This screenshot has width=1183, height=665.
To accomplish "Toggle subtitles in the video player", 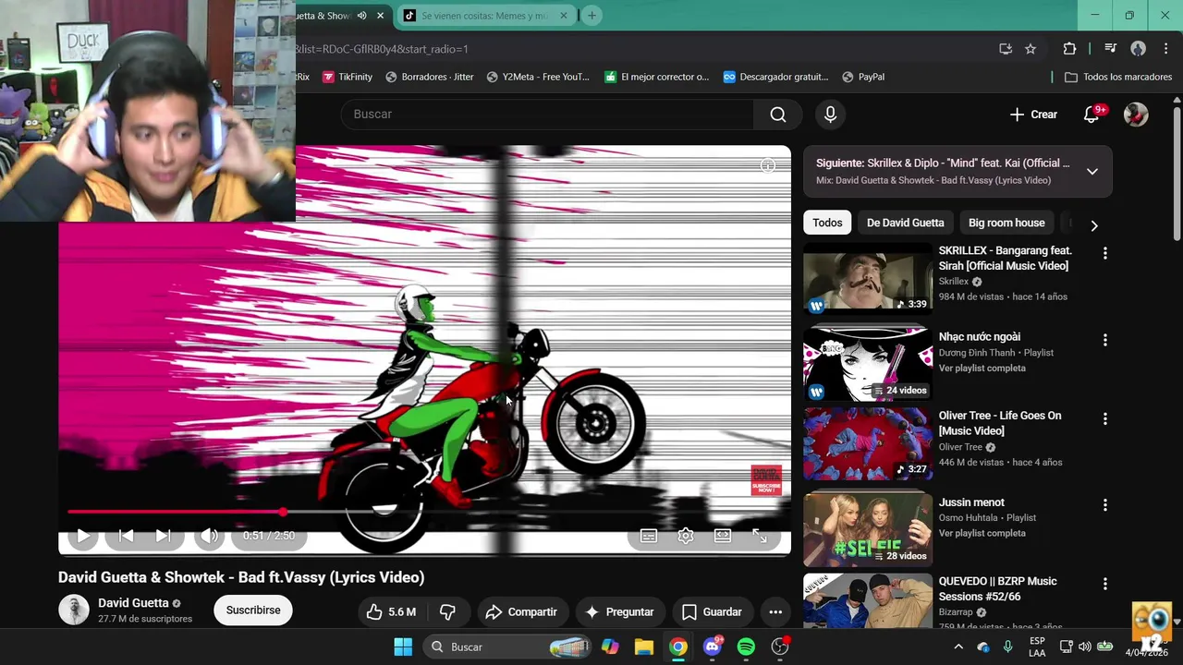I will [x=649, y=536].
